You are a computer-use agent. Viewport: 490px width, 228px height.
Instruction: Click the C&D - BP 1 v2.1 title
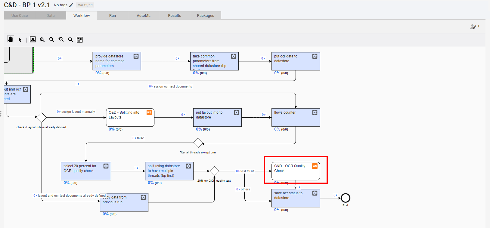(27, 5)
